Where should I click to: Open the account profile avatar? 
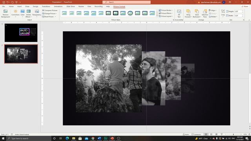tap(224, 2)
